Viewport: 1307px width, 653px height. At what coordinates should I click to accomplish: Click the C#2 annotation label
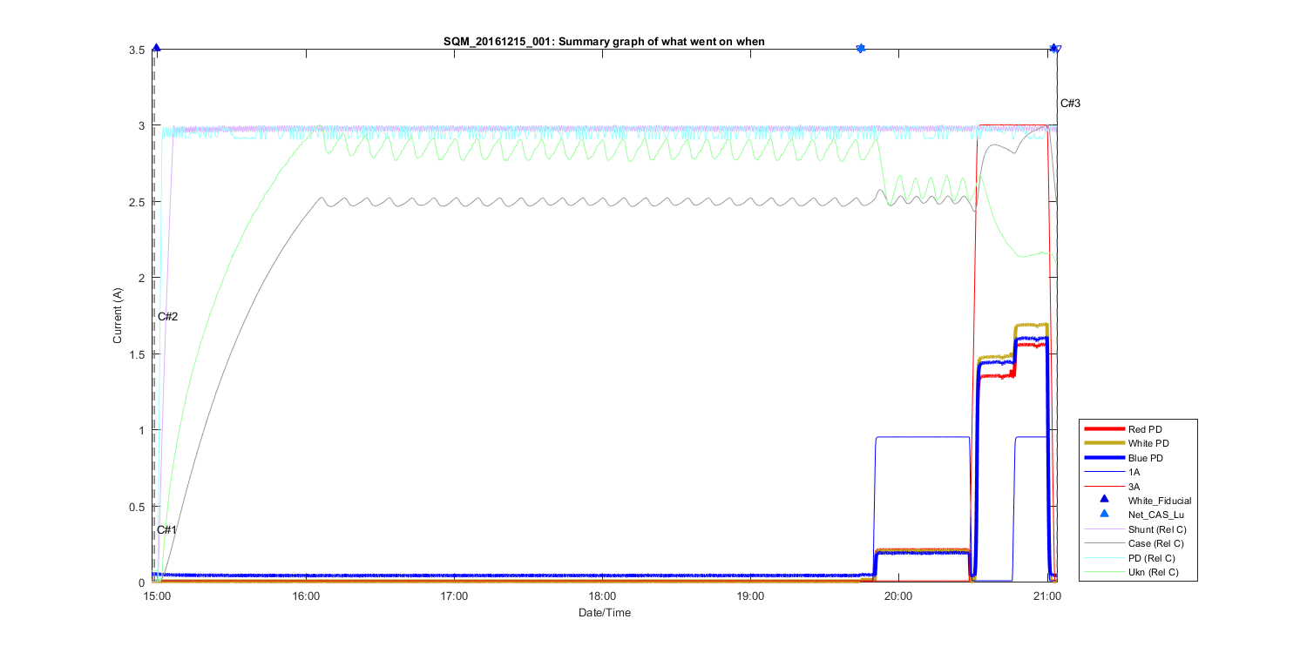(x=167, y=316)
